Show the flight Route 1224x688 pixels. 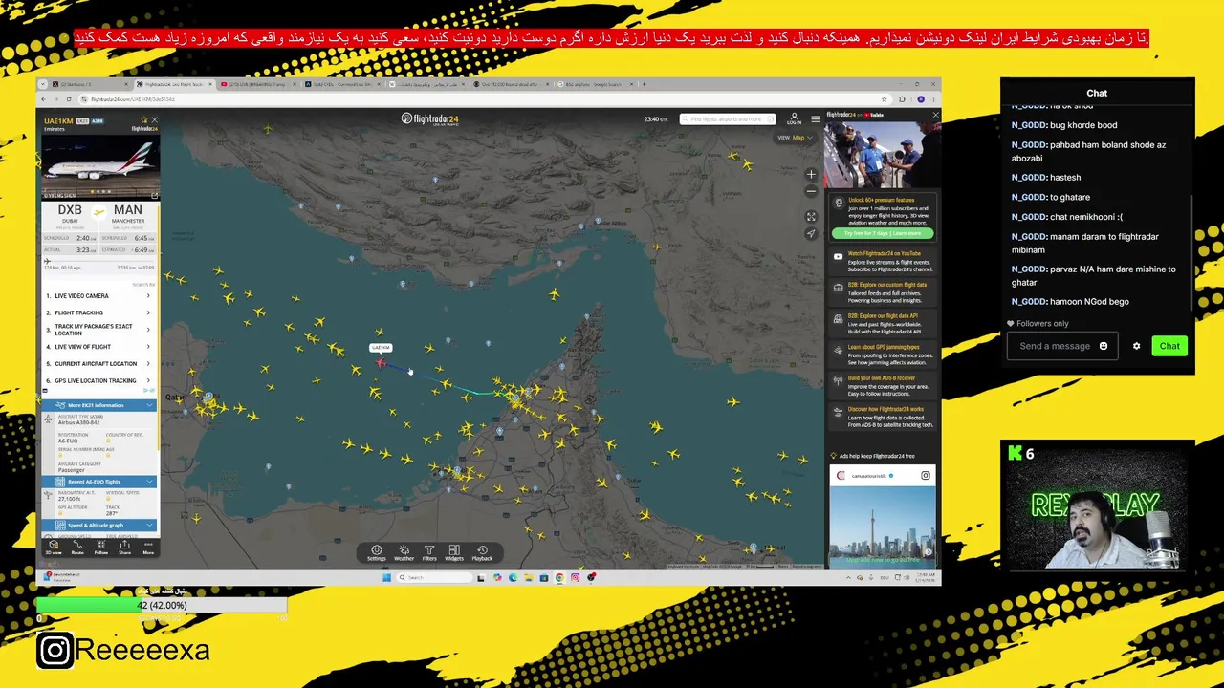[77, 547]
